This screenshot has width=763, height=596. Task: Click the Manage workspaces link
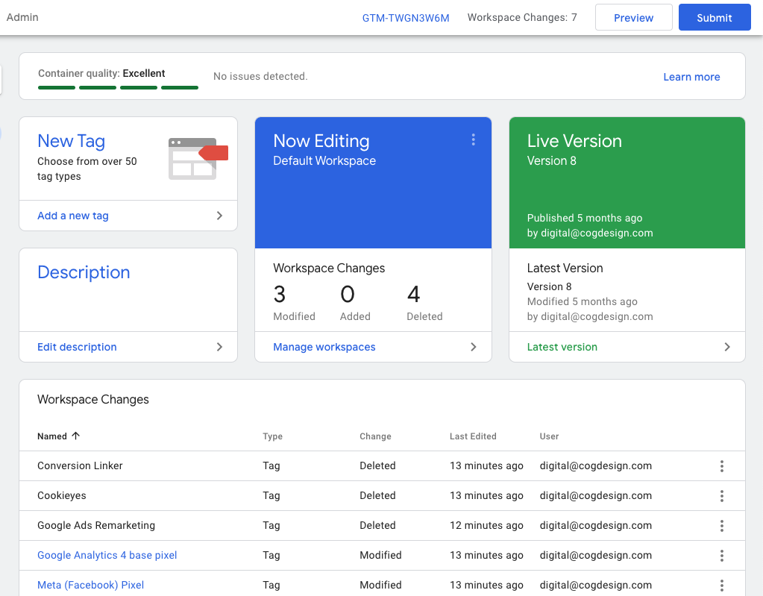coord(324,347)
